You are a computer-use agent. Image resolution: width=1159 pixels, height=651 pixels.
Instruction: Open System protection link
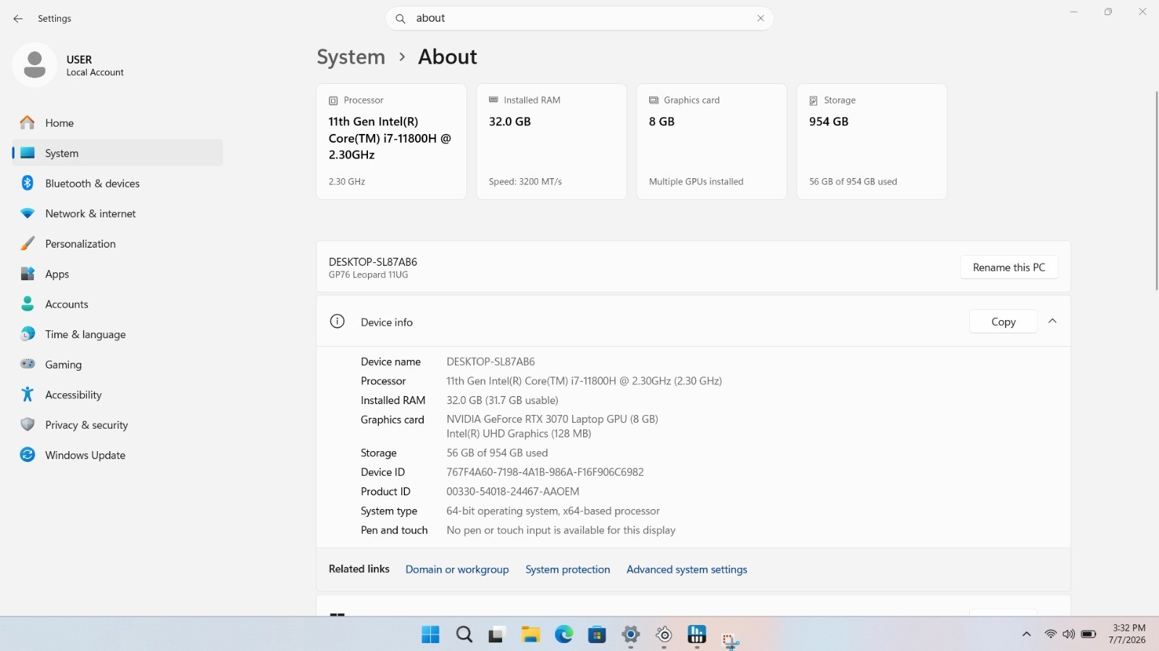[568, 569]
